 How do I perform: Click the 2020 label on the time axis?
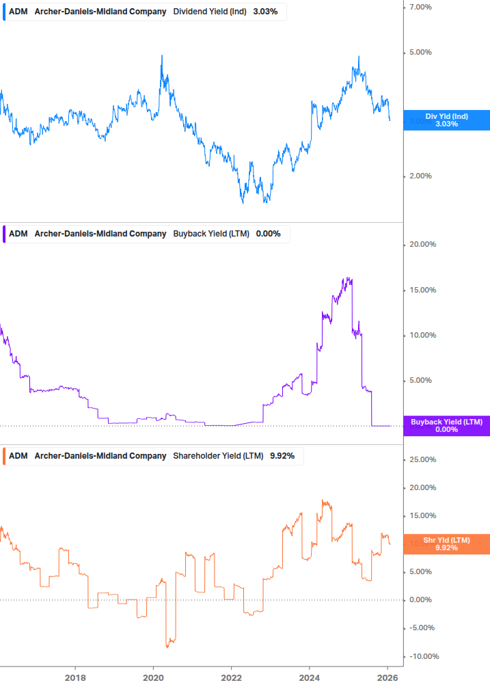153,677
